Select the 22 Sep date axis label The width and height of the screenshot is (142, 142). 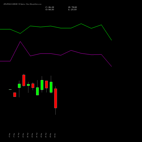click(x=28, y=135)
